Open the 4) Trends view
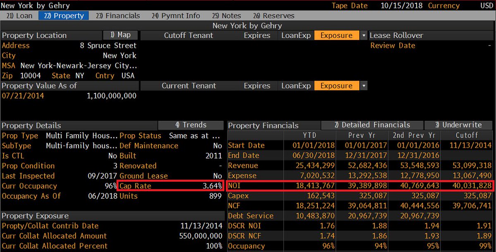This screenshot has height=252, width=496. [191, 125]
